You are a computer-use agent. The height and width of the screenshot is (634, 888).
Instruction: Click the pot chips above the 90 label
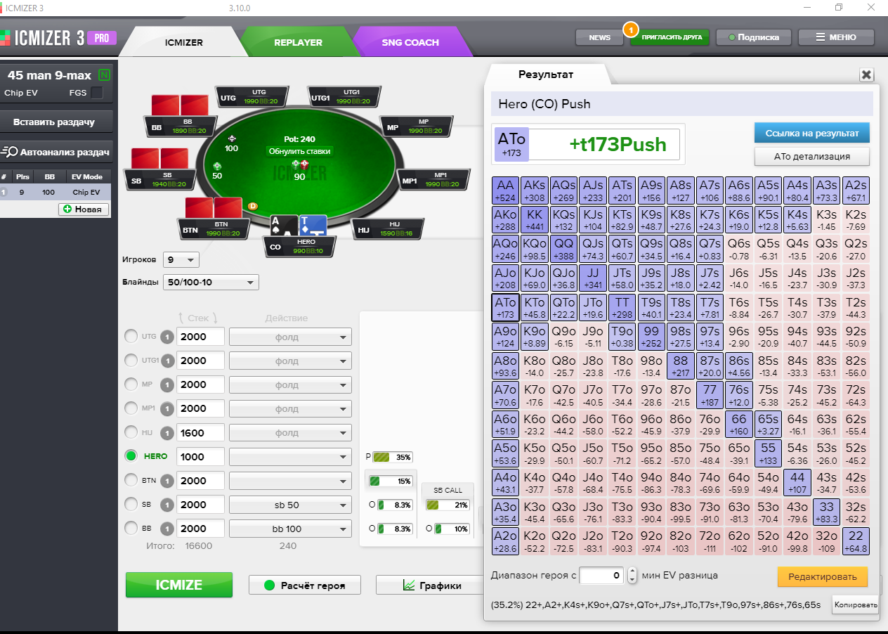300,164
